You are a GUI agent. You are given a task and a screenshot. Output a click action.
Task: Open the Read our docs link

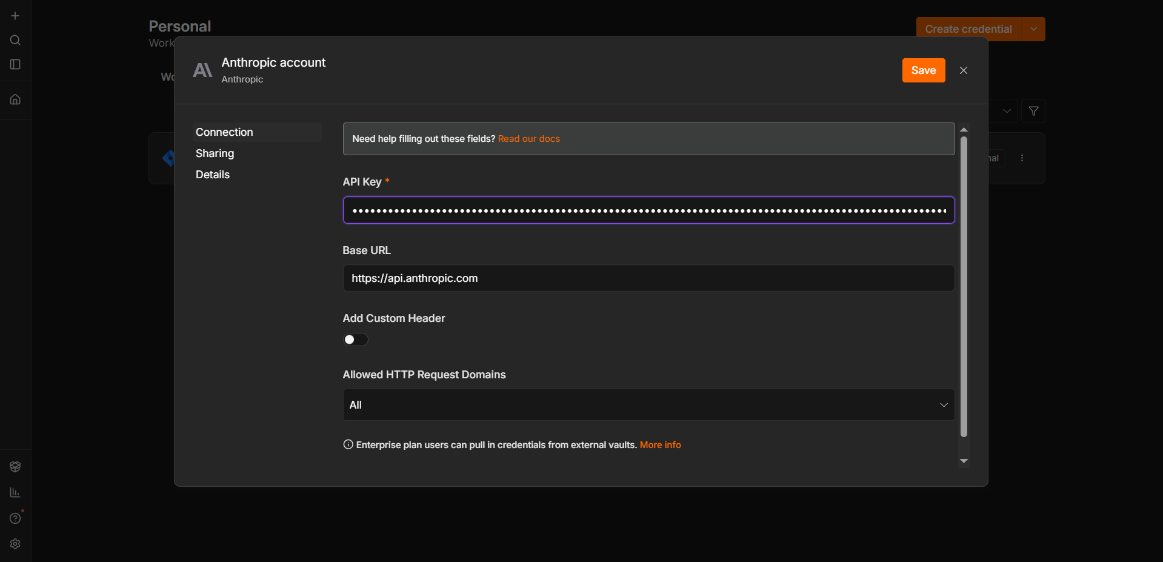(x=529, y=139)
